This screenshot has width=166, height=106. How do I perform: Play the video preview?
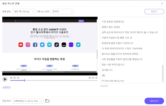coord(5,79)
